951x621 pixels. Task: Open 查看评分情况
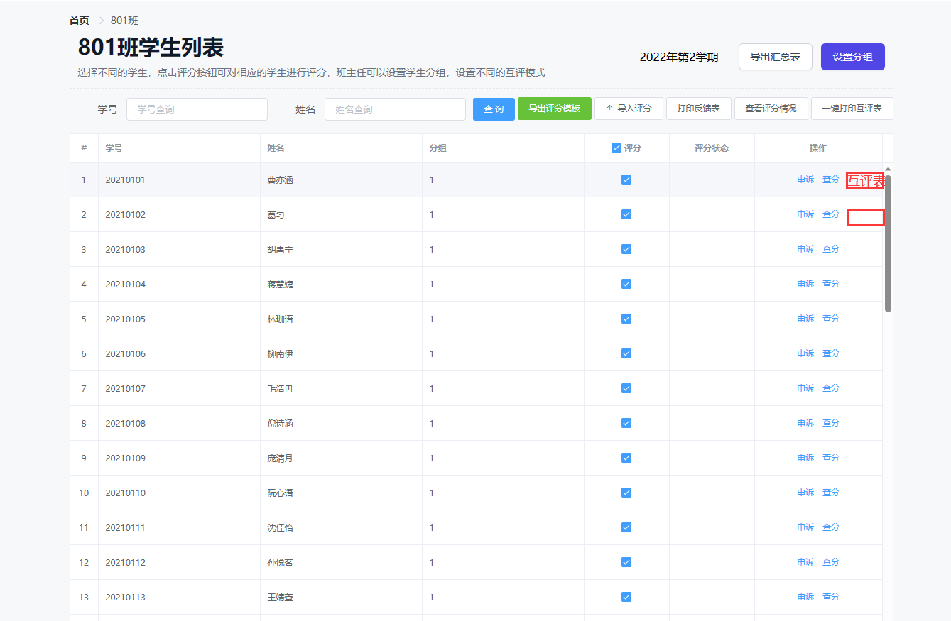pos(771,109)
